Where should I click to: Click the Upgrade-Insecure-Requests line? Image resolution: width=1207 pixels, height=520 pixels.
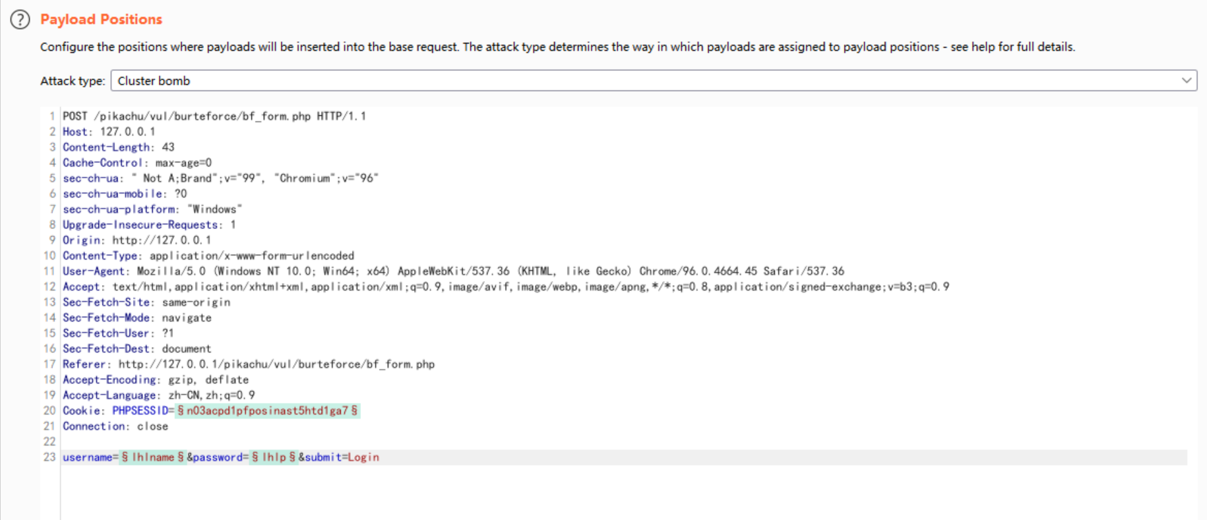point(149,225)
